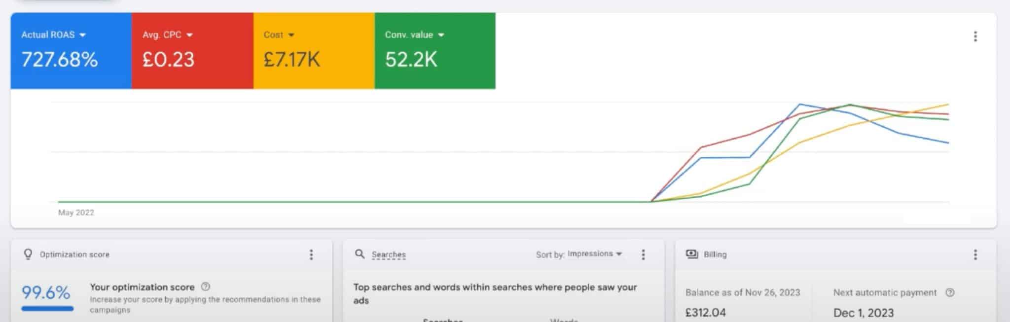Show help for optimization score
Screen dimensions: 1010x322
206,286
